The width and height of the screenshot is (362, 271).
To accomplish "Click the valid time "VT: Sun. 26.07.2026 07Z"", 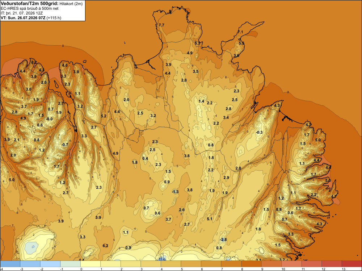I will [23, 18].
